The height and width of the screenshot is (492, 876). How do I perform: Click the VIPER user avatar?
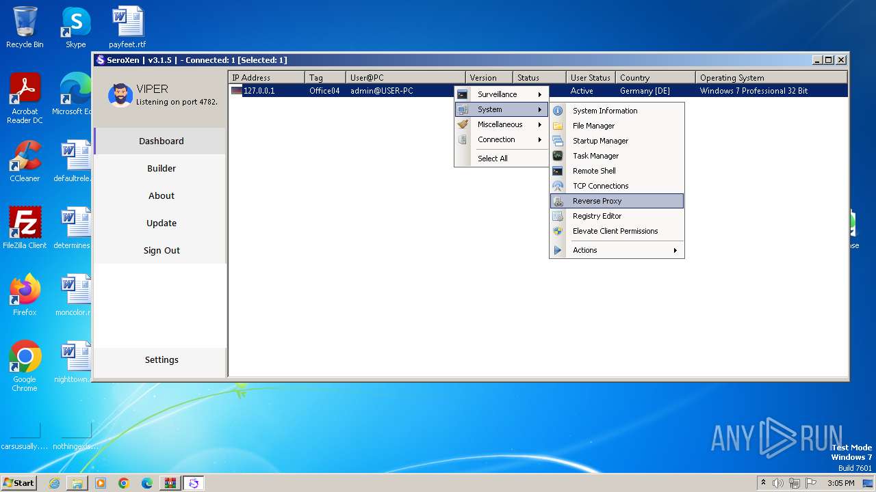120,95
